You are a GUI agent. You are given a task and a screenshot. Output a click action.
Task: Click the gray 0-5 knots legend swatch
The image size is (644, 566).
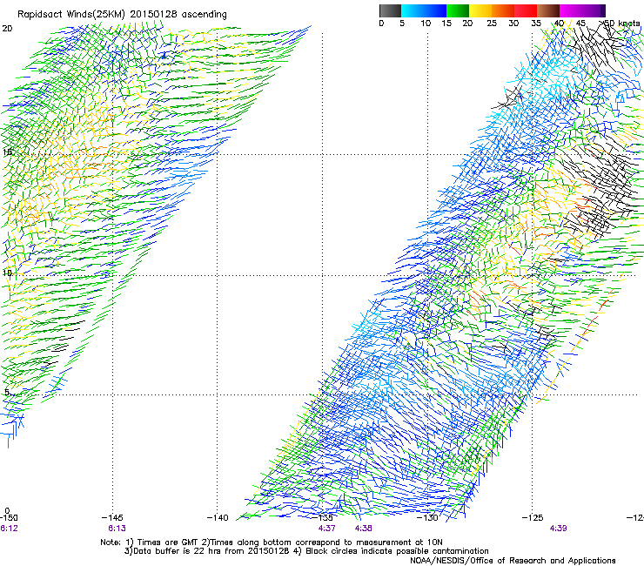390,10
